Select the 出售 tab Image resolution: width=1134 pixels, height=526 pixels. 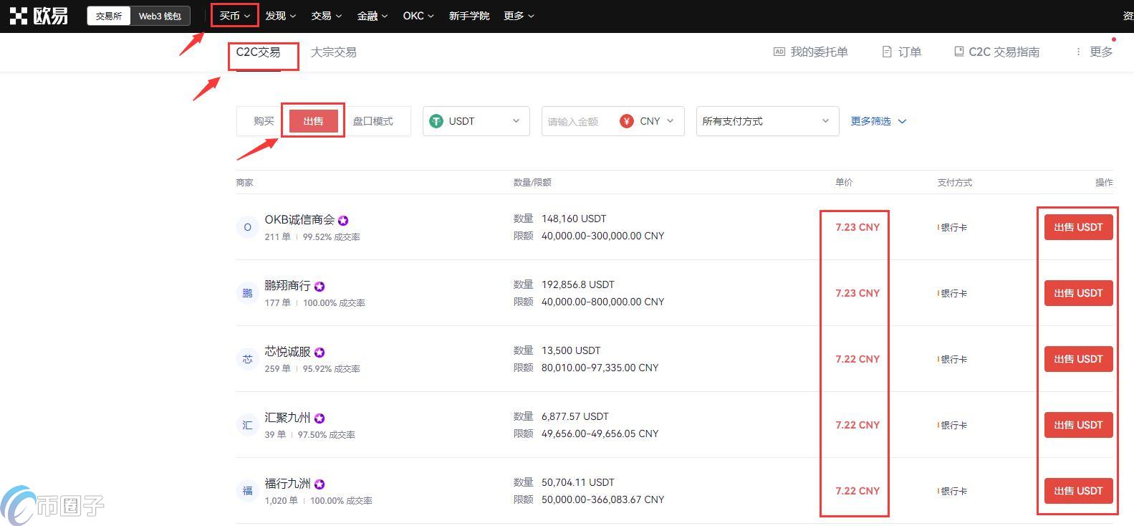pyautogui.click(x=313, y=121)
